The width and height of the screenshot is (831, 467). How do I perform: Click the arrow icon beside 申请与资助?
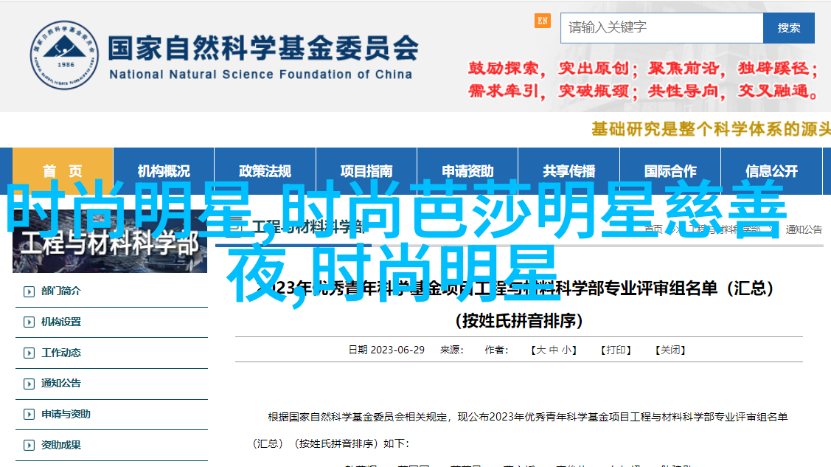(29, 415)
